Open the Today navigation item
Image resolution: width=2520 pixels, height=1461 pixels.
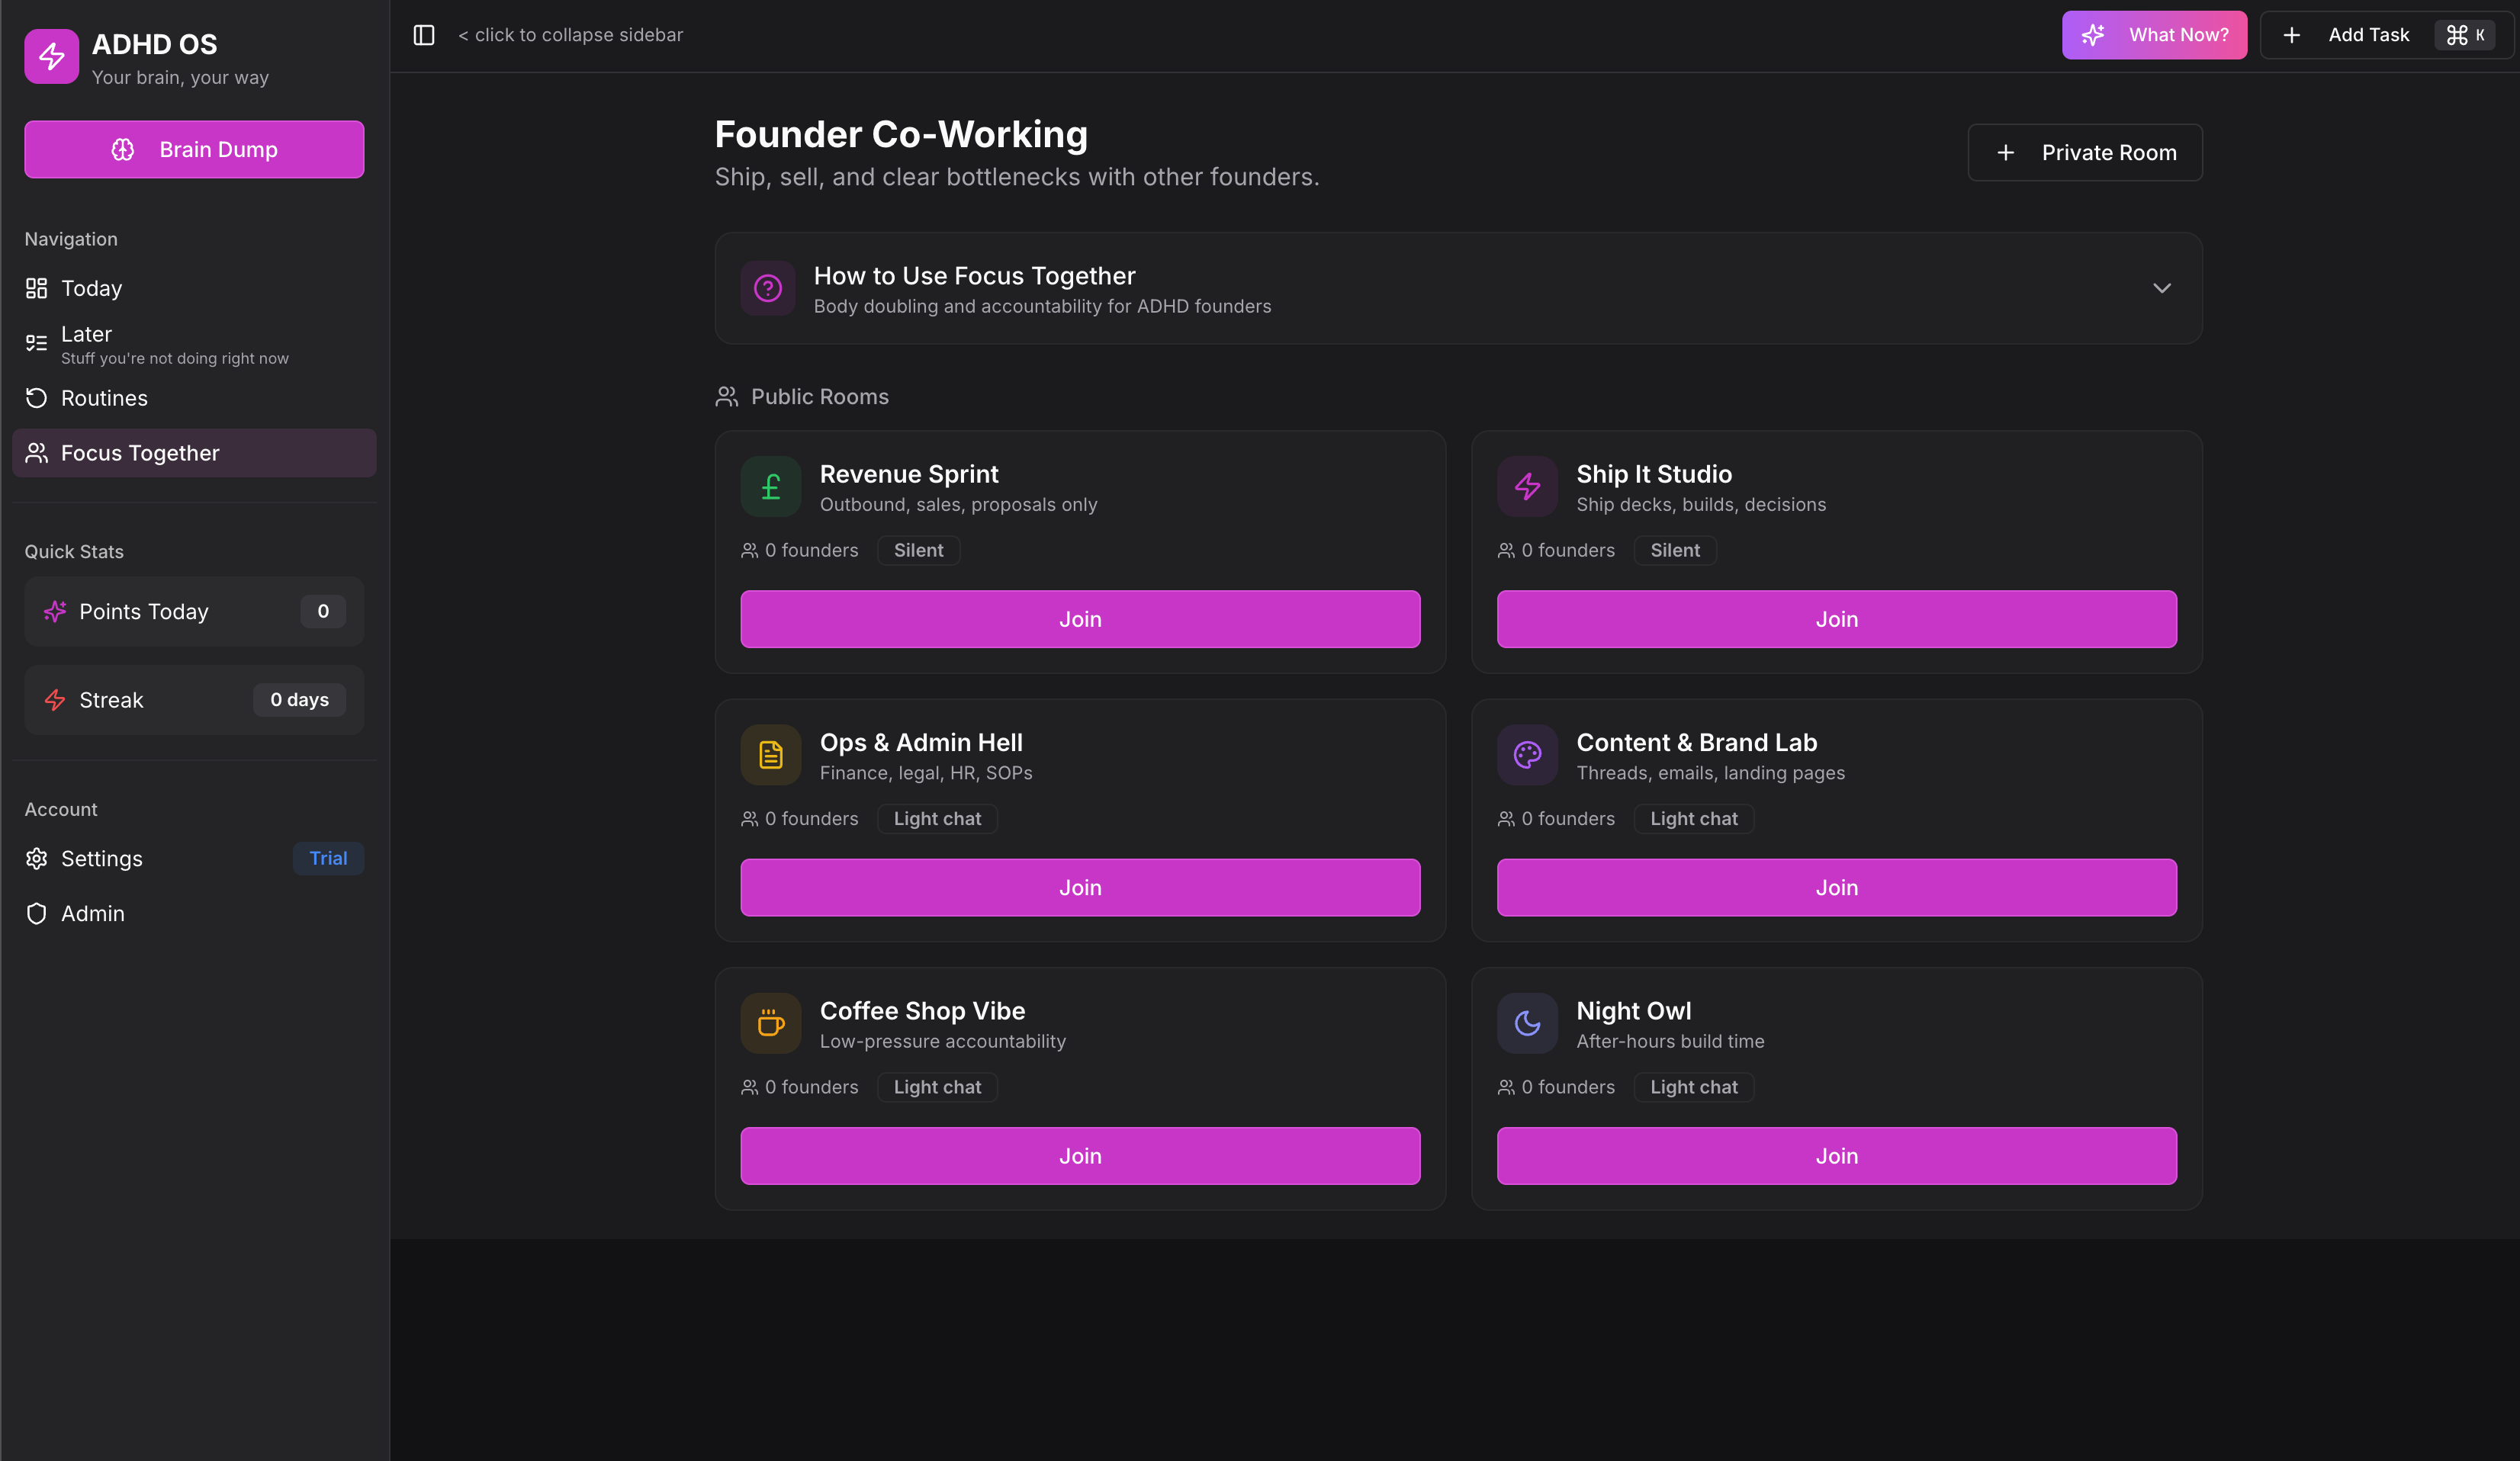coord(91,289)
